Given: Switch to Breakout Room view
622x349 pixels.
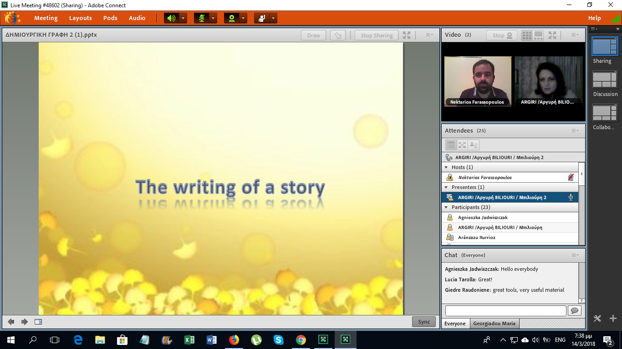Looking at the screenshot, I should (462, 145).
